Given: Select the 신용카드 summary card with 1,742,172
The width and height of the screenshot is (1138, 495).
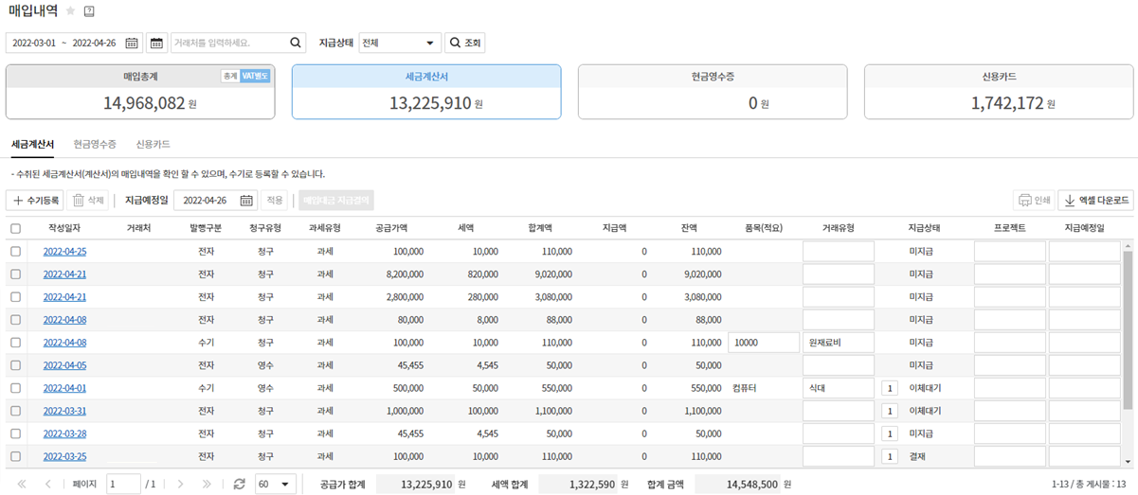Looking at the screenshot, I should (999, 92).
